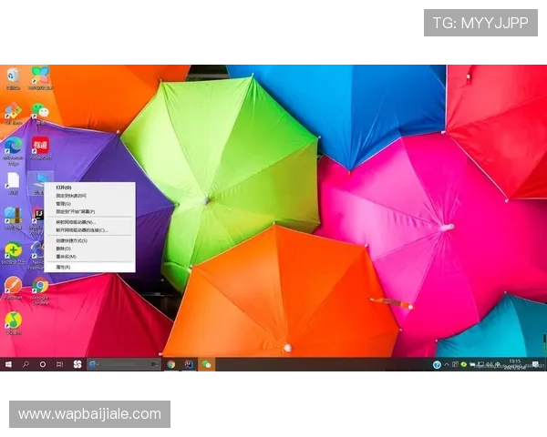Open the Google Chrome desktop shortcut
The width and height of the screenshot is (547, 437).
click(x=40, y=287)
